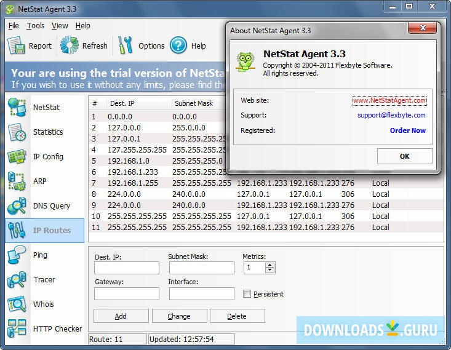
Task: Click the Delete route button
Action: [237, 316]
